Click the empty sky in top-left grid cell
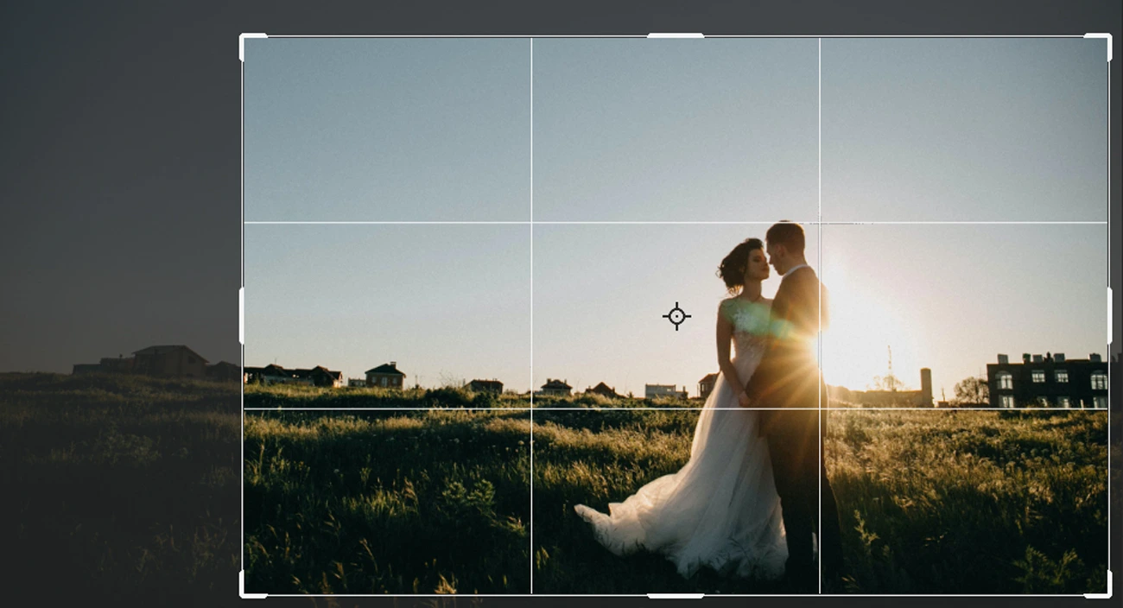Screen dimensions: 1123x608 coord(389,130)
